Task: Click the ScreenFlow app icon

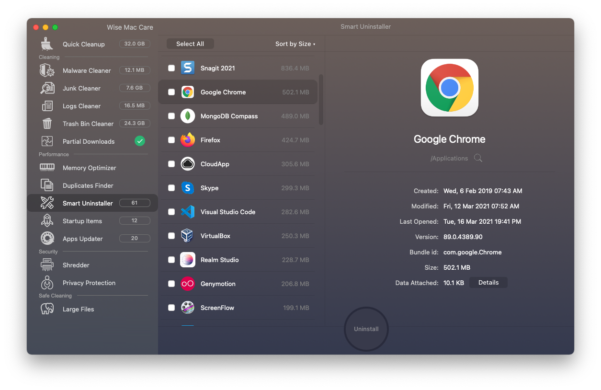Action: (188, 308)
